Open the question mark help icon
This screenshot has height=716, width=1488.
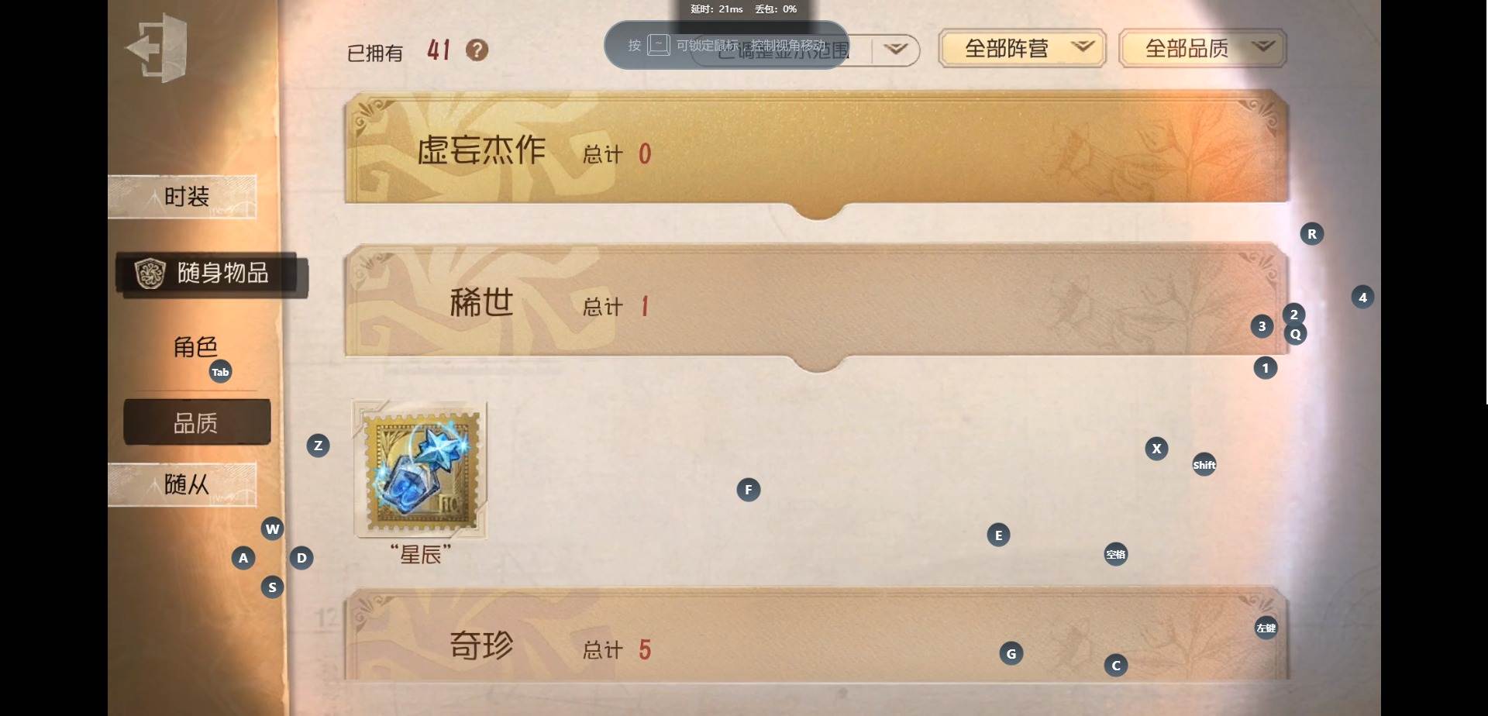[x=477, y=50]
